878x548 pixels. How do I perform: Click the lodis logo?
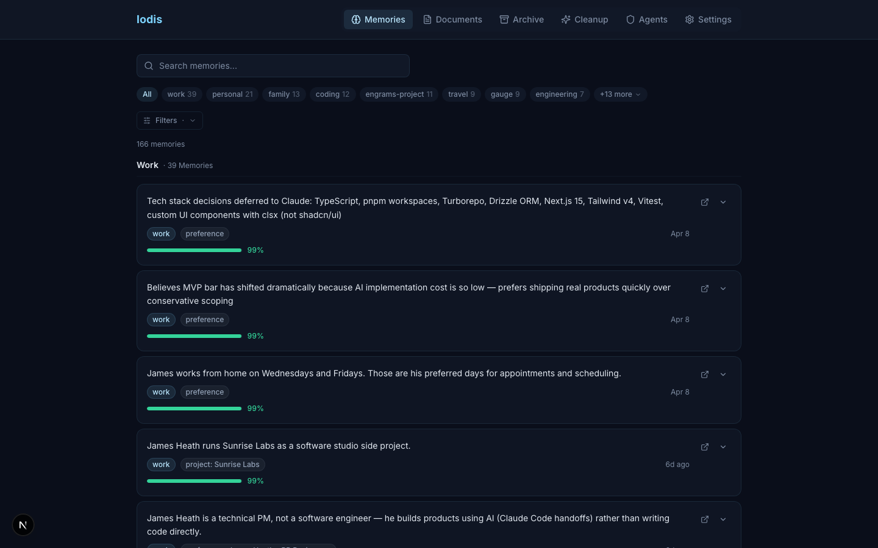click(x=149, y=19)
